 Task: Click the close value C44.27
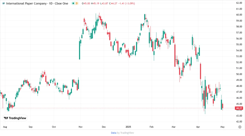113,3
